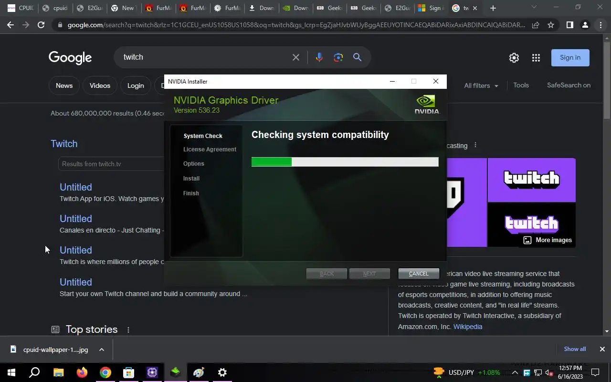This screenshot has width=611, height=382.
Task: Open knowledge panel three-dot options
Action: pyautogui.click(x=475, y=145)
